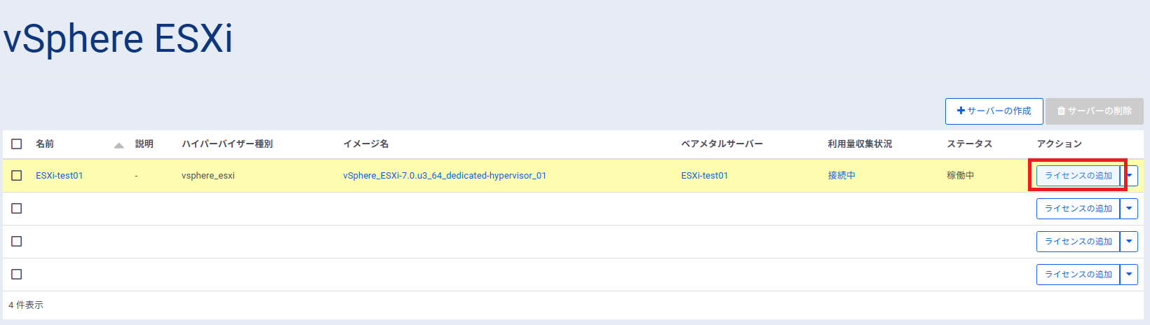This screenshot has width=1150, height=325.
Task: Open ESXi-test01 bare metal server link
Action: [x=705, y=176]
